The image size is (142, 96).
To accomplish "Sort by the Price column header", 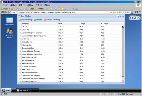I will click(68, 24).
